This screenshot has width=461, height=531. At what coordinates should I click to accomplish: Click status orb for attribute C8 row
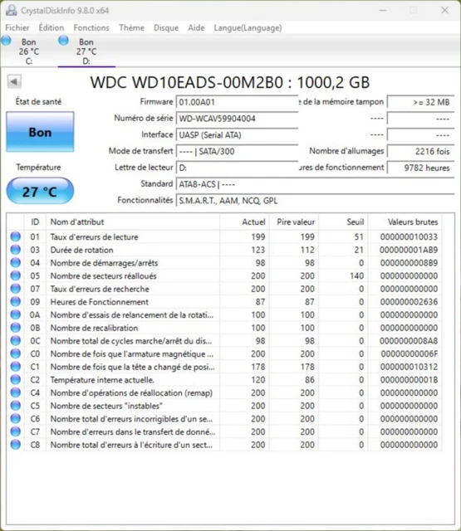15,445
